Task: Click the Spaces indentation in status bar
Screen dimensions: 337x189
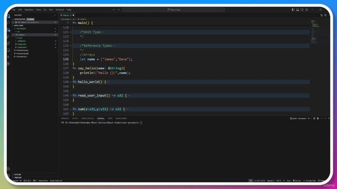Action: click(270, 181)
